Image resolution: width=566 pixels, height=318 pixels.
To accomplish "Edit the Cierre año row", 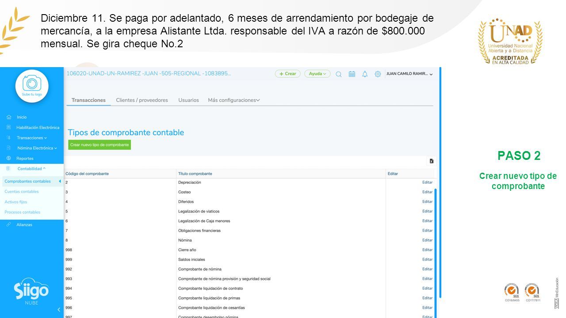I will point(427,250).
